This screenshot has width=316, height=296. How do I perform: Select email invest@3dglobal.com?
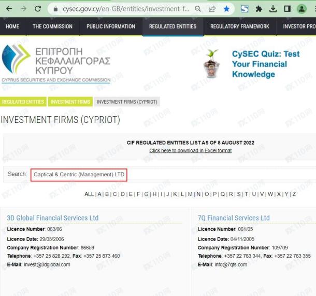tap(47, 264)
